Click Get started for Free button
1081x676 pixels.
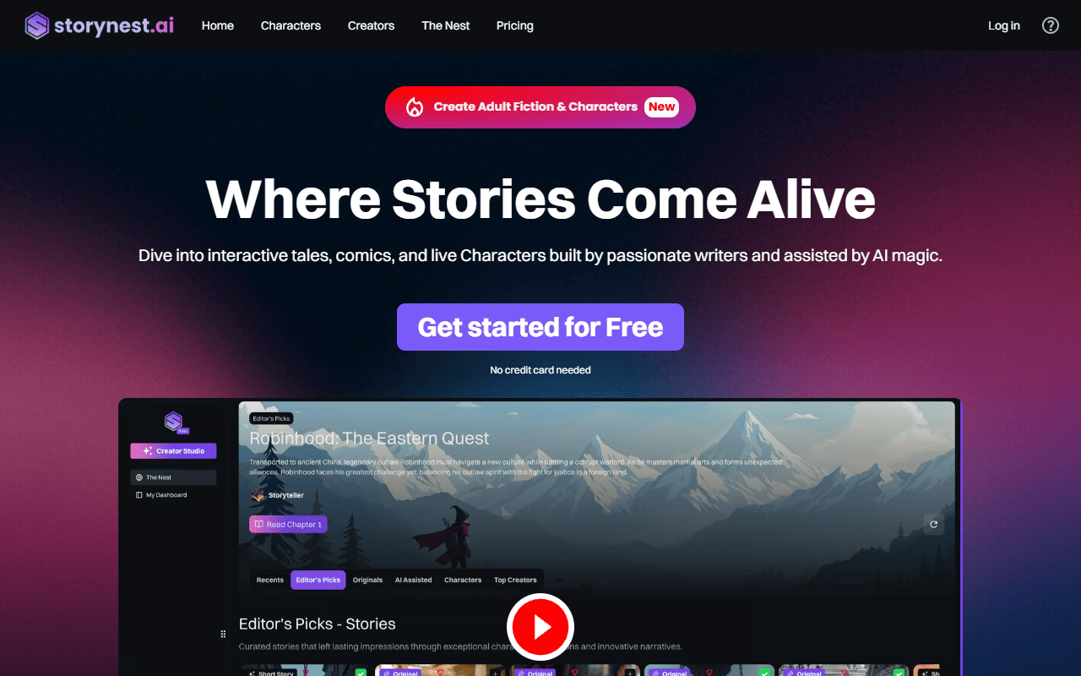540,327
